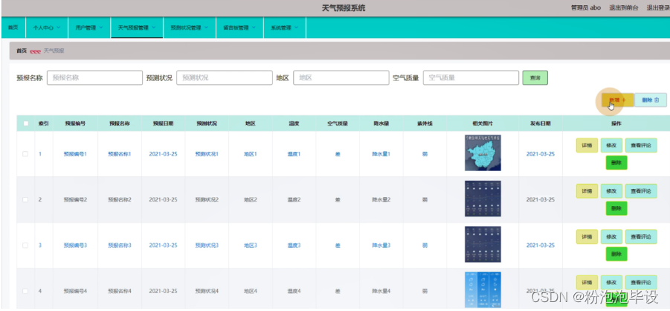
Task: Click 查看评论 for row 预报名称3
Action: coord(641,237)
